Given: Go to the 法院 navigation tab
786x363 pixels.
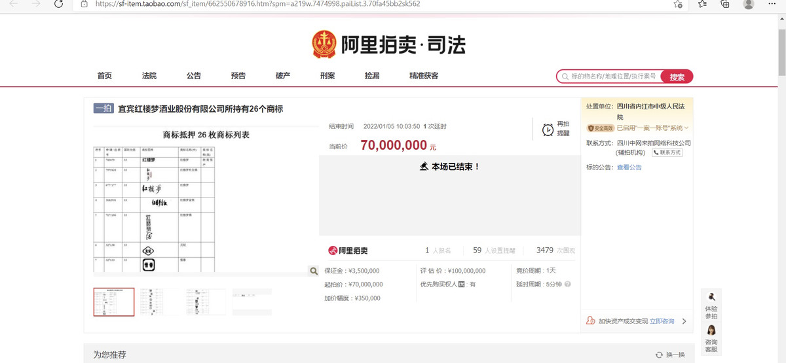Looking at the screenshot, I should pyautogui.click(x=149, y=76).
